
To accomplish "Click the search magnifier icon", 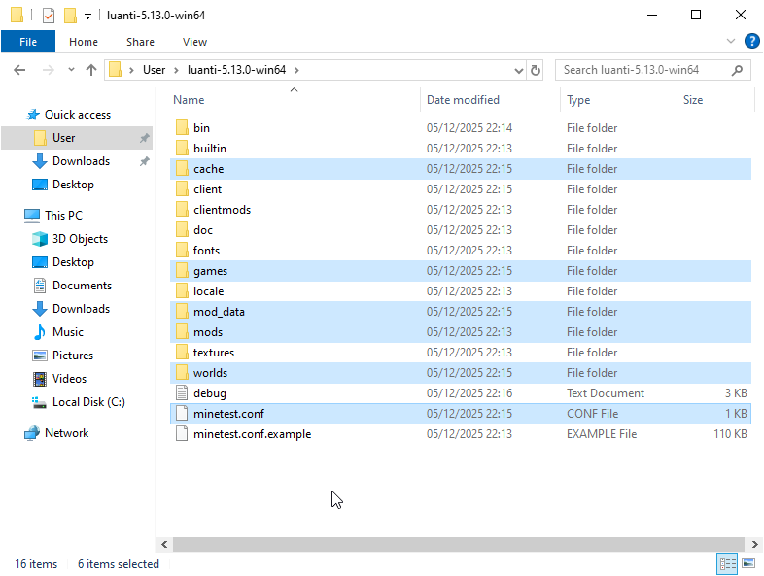I will coord(737,70).
